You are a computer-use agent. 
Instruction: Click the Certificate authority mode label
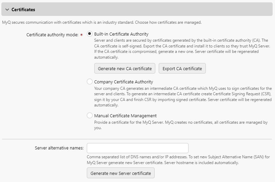click(52, 35)
